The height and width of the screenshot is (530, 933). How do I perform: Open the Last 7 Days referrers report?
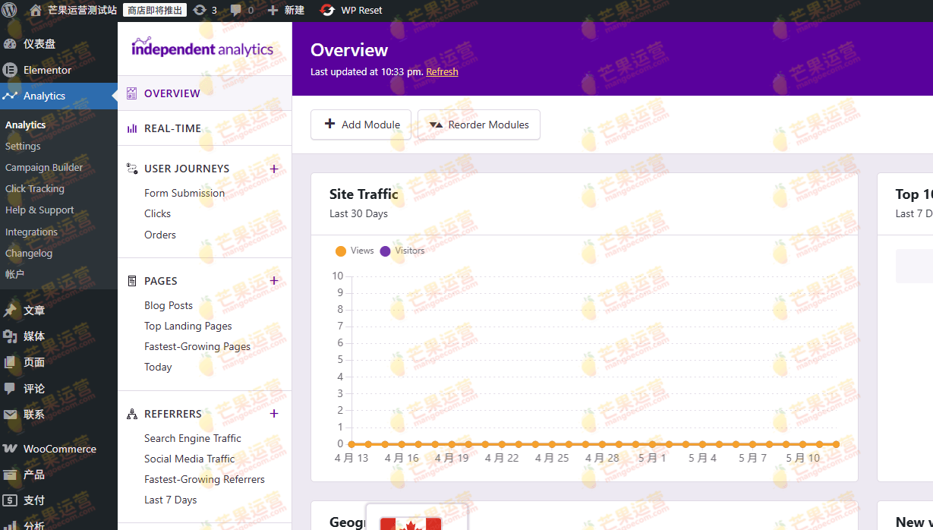point(170,500)
